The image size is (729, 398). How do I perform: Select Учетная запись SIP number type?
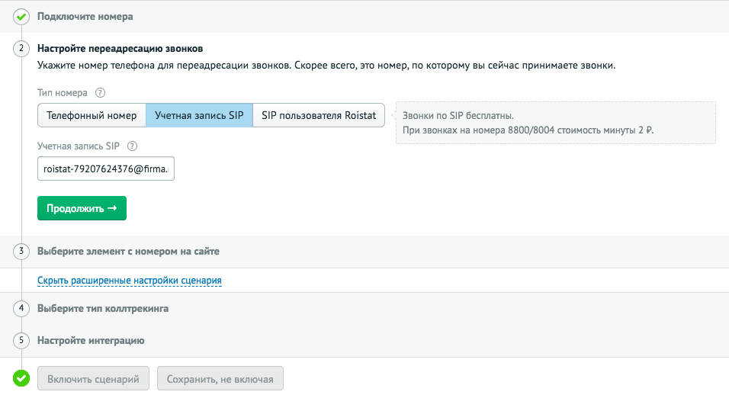click(199, 115)
